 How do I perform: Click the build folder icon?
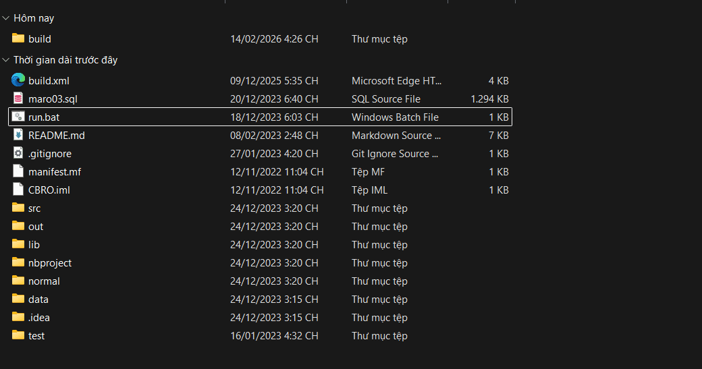[18, 38]
